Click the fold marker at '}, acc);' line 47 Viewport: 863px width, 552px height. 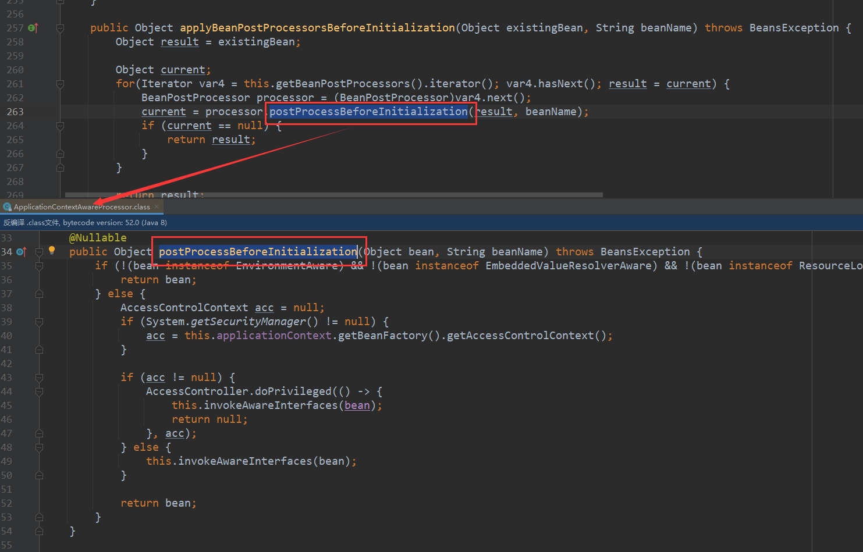[x=39, y=433]
